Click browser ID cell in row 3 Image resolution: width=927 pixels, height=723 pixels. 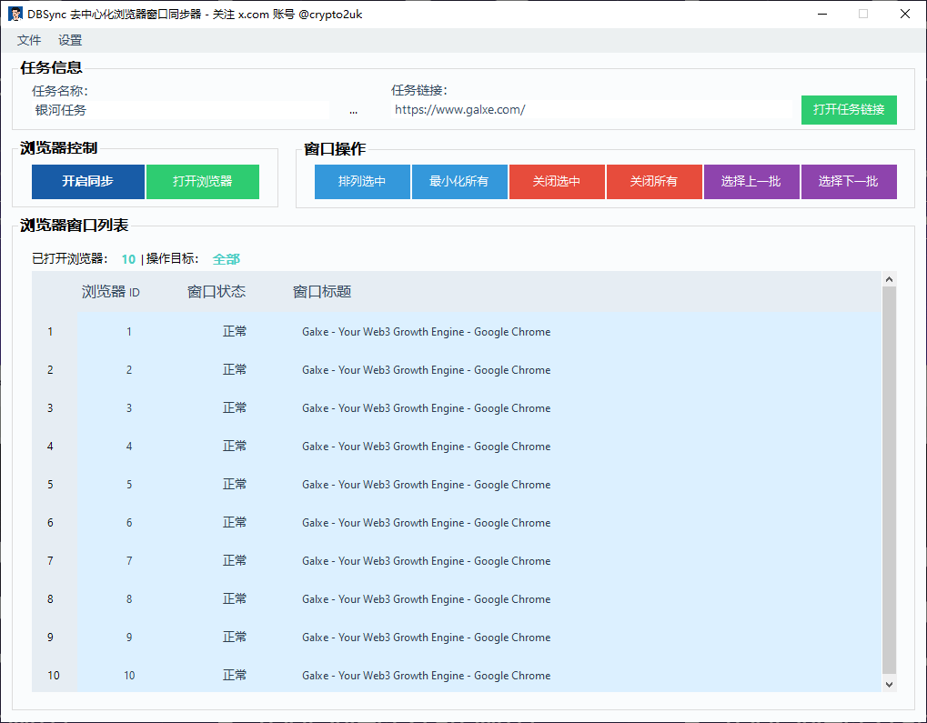pos(129,408)
